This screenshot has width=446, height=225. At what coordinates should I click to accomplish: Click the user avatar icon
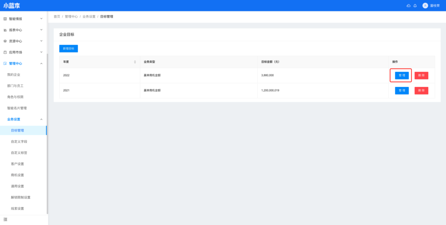425,6
